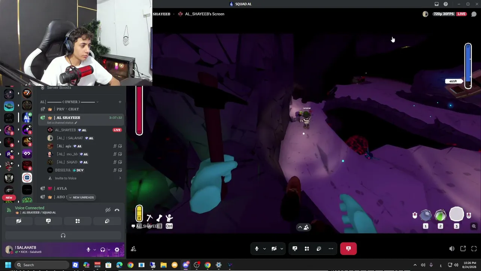Open output device options beside user panel headphones
Viewport: 481px width, 271px height.
point(109,250)
